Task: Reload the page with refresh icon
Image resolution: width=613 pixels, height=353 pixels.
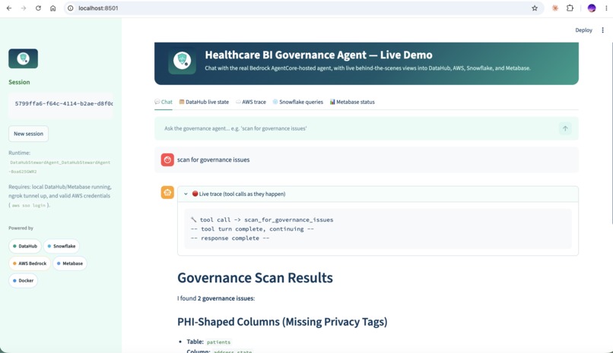Action: [x=38, y=8]
